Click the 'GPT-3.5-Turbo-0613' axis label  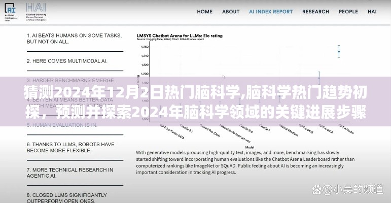point(172,131)
